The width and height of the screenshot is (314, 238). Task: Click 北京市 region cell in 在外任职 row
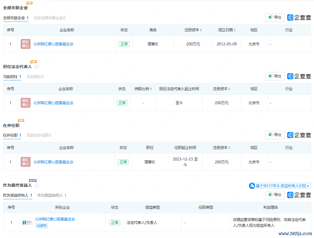(x=254, y=162)
